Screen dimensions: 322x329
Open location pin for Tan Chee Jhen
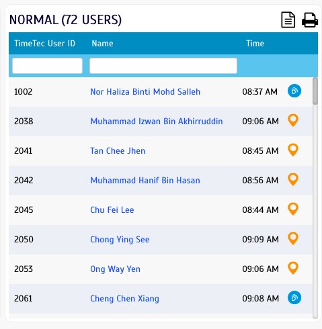point(293,150)
